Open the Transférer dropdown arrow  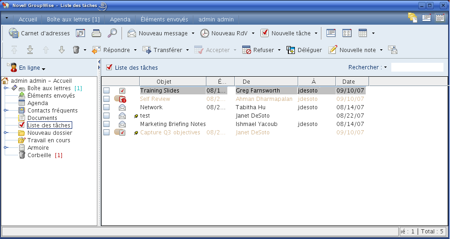tap(187, 50)
